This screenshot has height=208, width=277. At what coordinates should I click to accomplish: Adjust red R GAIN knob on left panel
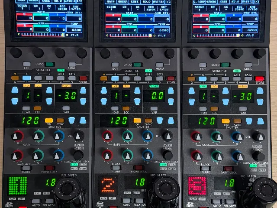(17, 136)
